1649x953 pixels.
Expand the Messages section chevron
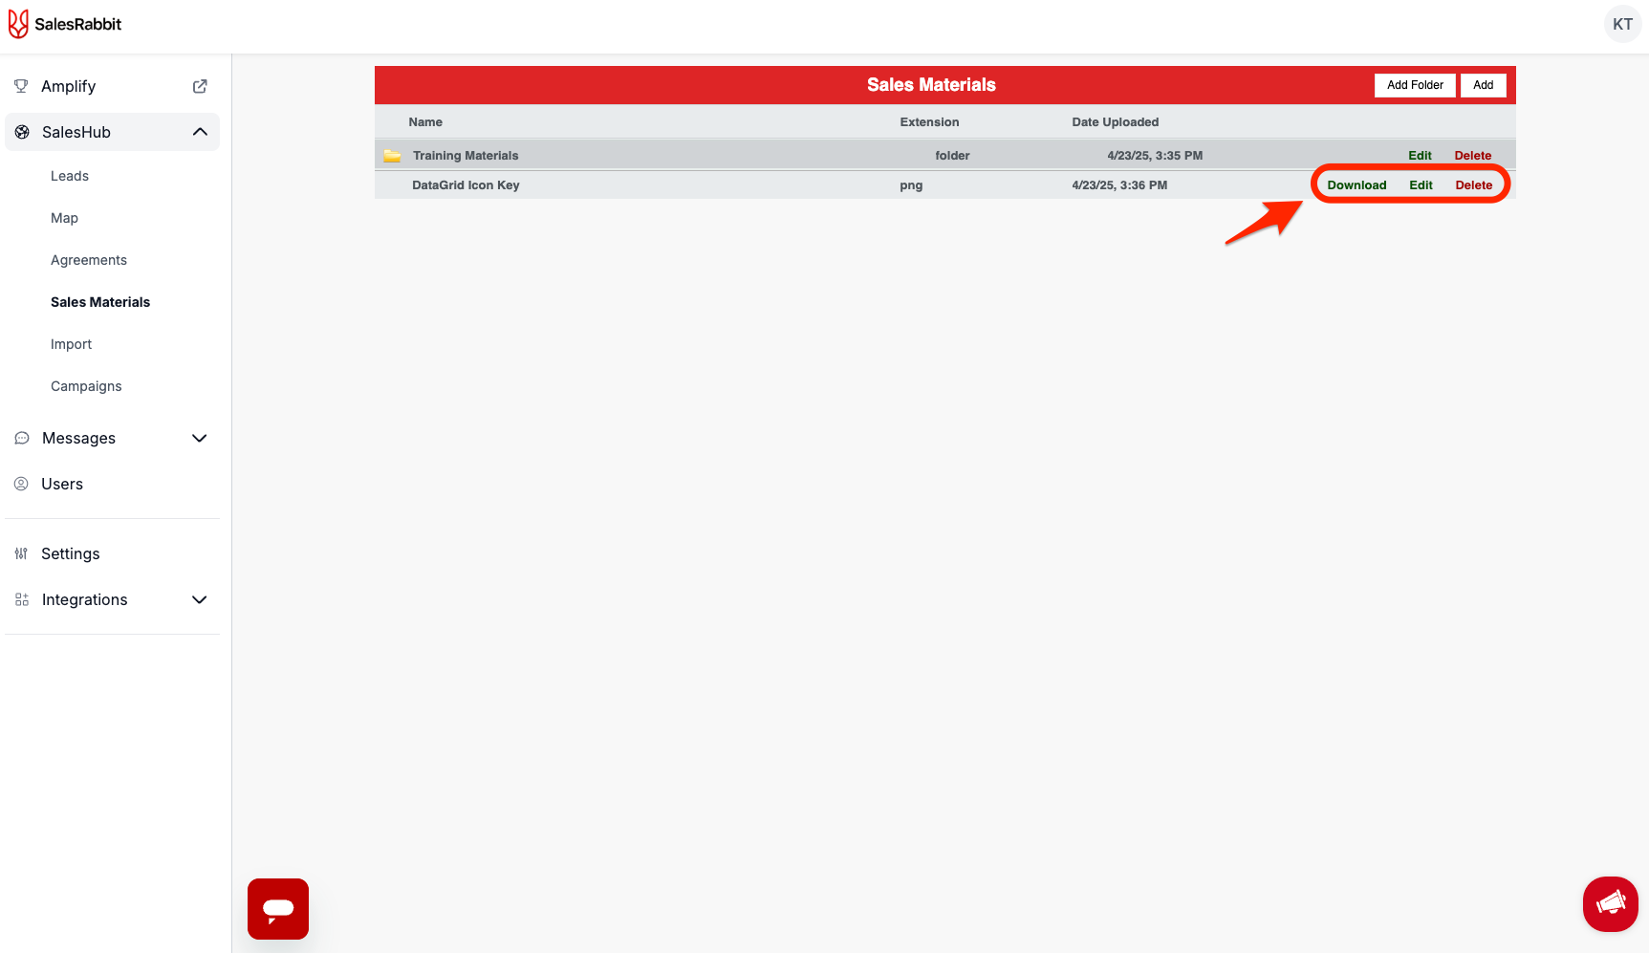200,438
